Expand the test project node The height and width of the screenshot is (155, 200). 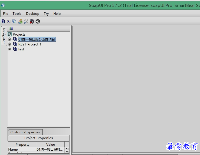9,49
